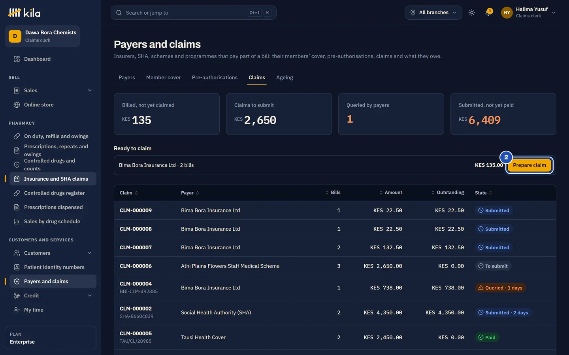
Task: Click the Prescriptions, repeats and owings icon
Action: click(17, 150)
